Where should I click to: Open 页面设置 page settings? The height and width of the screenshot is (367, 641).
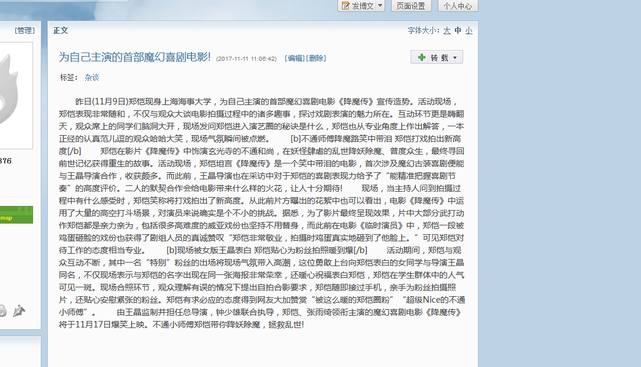pyautogui.click(x=411, y=6)
